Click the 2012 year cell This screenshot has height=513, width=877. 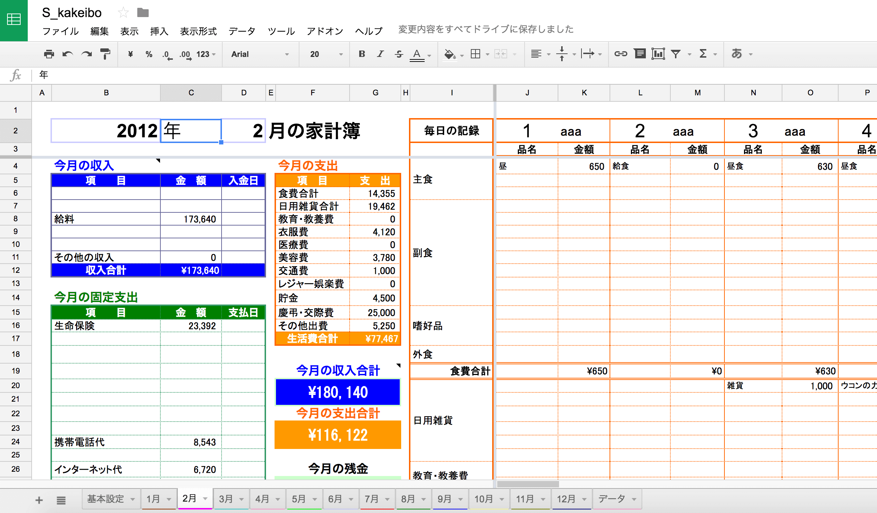[x=106, y=131]
